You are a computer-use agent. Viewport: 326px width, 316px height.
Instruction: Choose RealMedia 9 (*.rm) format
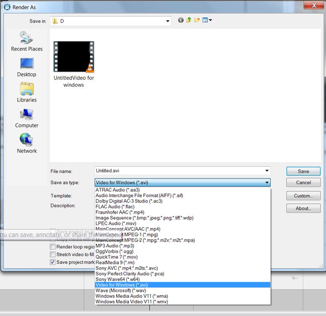click(x=183, y=263)
